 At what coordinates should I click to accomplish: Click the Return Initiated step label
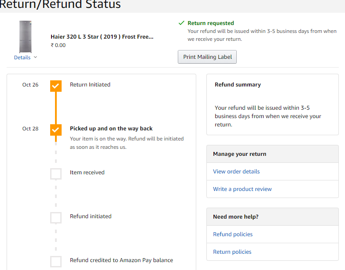point(90,84)
